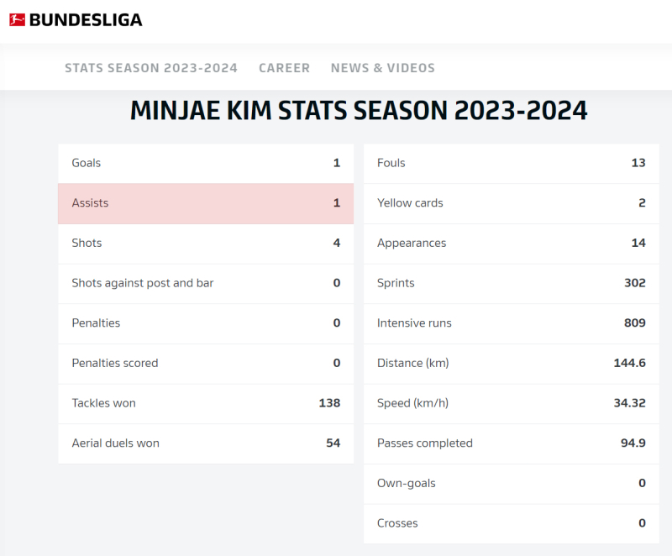Select the highlighted Assists row

pyautogui.click(x=206, y=203)
